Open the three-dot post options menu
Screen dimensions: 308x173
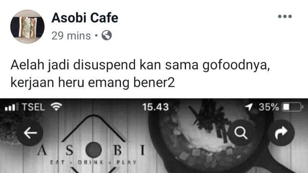285,17
